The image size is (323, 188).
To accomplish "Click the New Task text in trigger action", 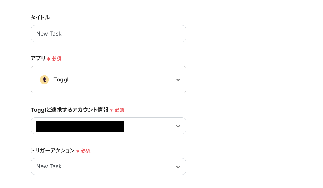I will [48, 166].
